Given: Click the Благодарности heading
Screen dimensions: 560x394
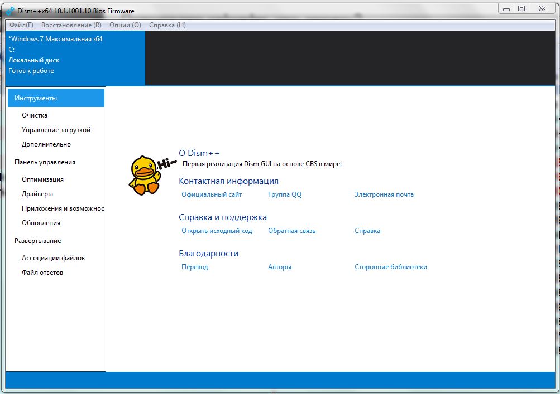Looking at the screenshot, I should point(208,253).
